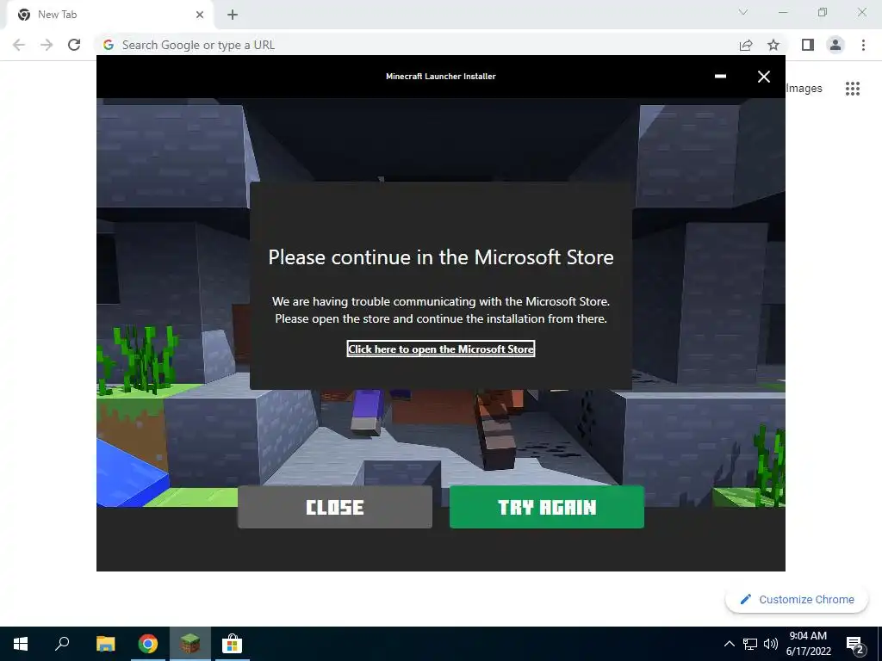Open the tab search chevron in Chrome
This screenshot has width=882, height=661.
pos(743,12)
